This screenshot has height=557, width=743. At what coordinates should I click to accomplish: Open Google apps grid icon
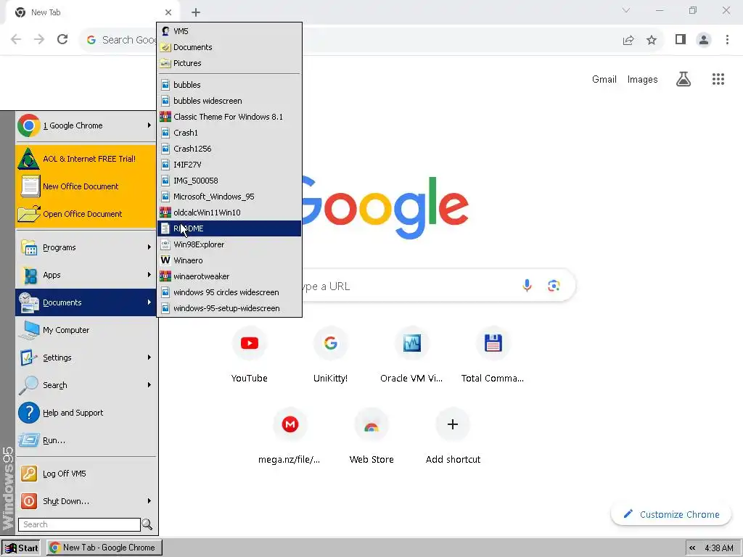tap(718, 79)
